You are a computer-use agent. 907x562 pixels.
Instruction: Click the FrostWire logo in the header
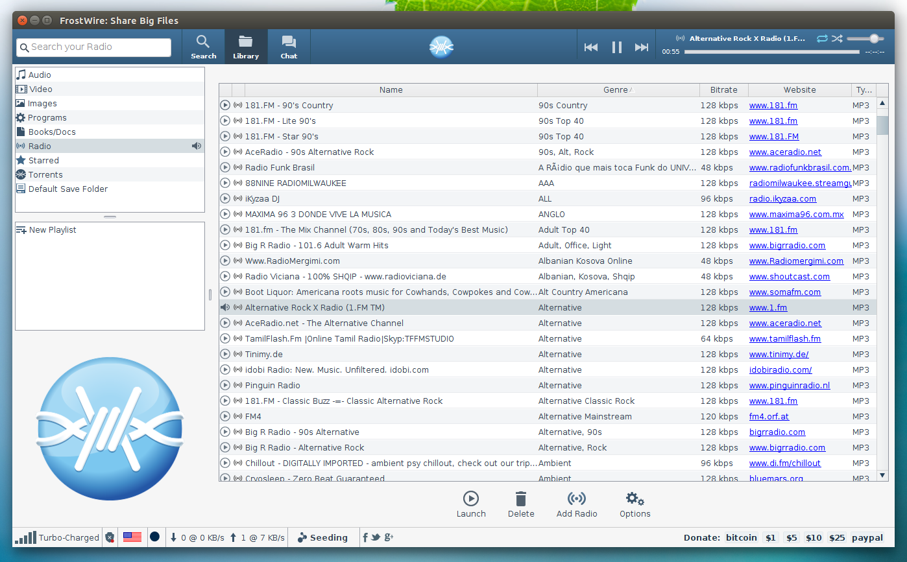(441, 47)
